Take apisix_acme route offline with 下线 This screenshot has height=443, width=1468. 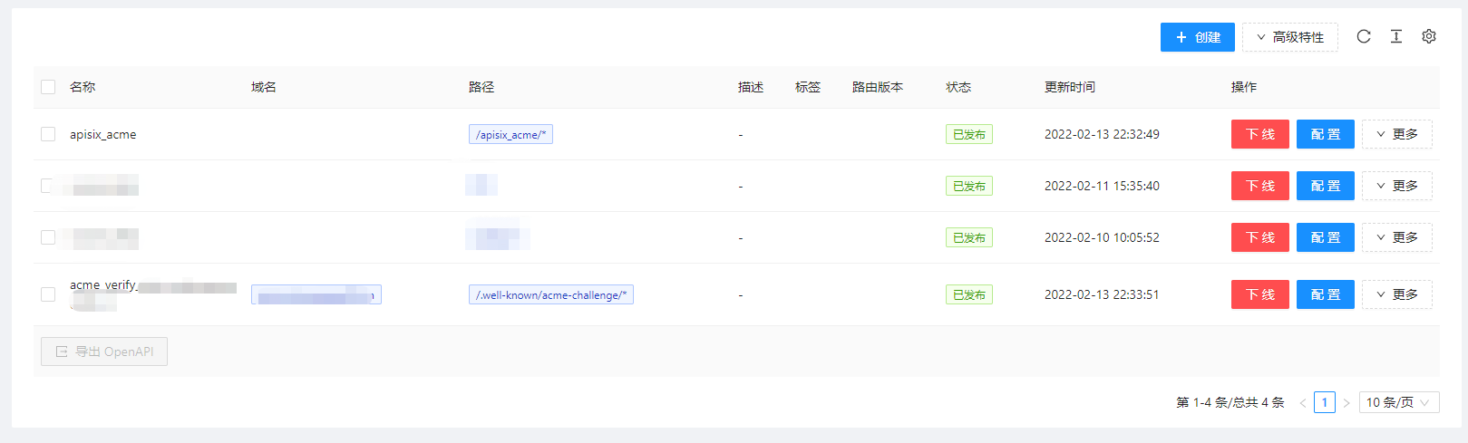coord(1259,134)
